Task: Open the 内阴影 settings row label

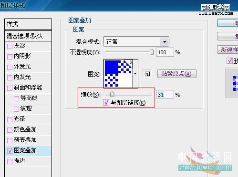Action: (22, 56)
